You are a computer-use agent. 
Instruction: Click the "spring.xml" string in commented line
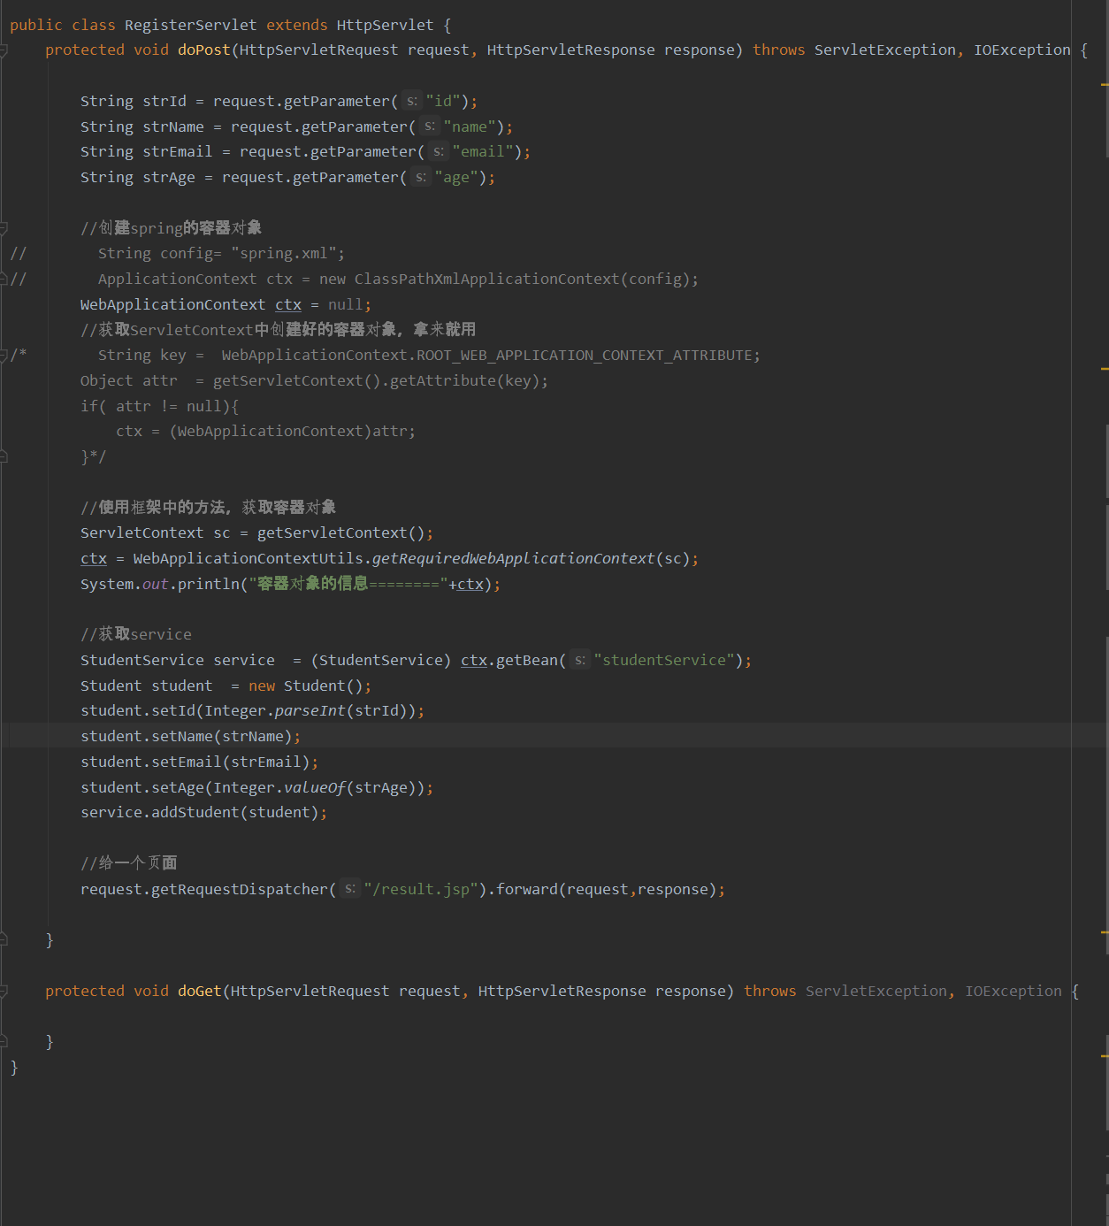pyautogui.click(x=283, y=254)
